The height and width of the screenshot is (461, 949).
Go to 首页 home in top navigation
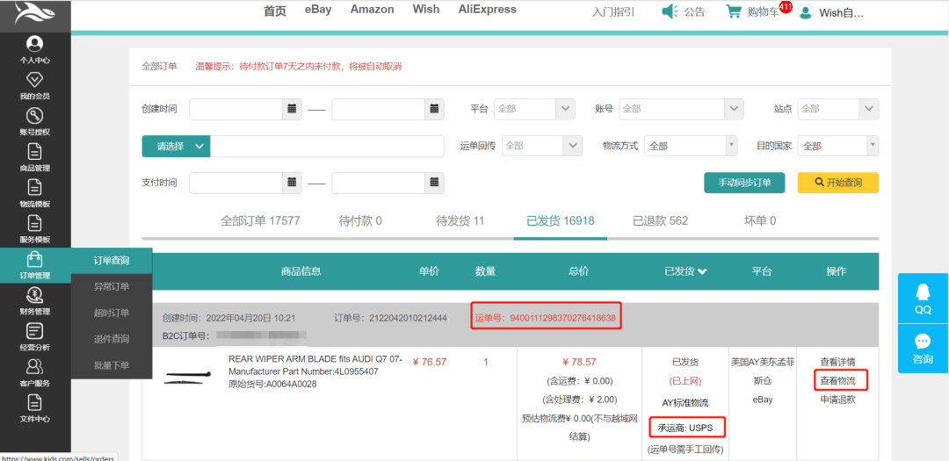click(x=275, y=11)
